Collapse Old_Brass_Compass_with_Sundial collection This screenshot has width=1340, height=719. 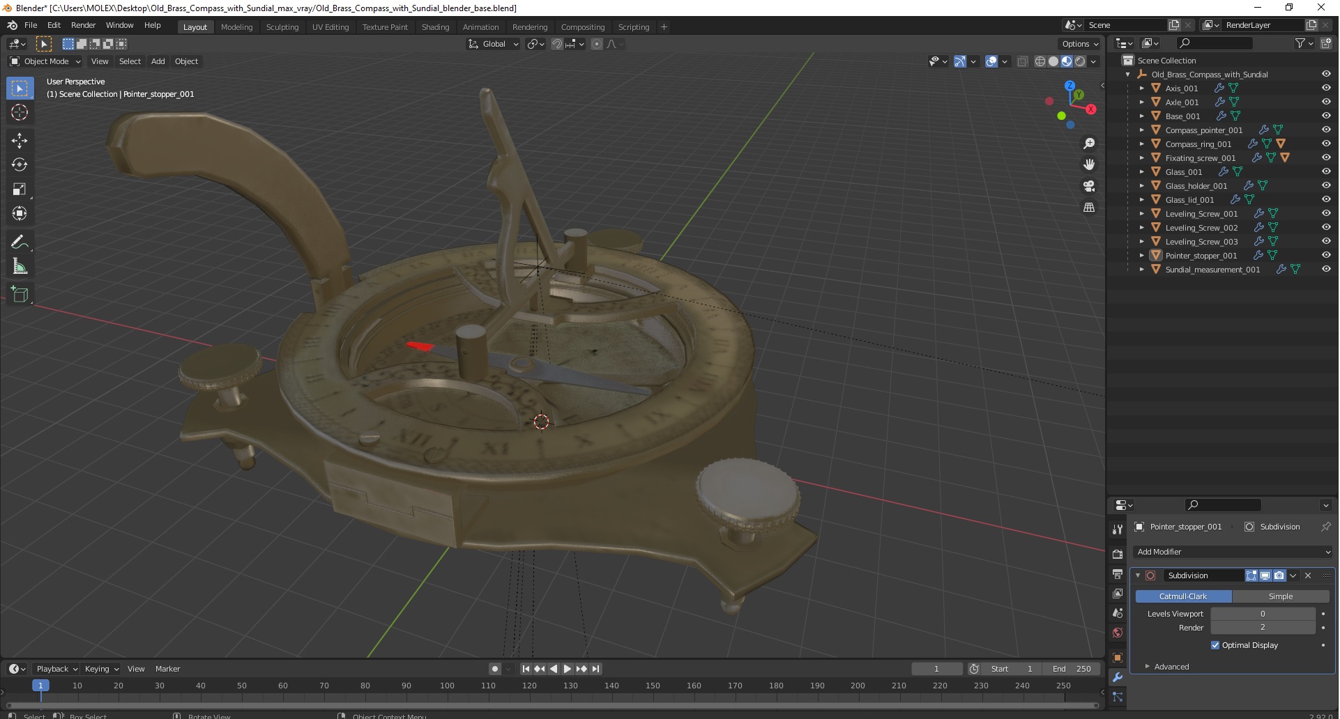click(1127, 75)
